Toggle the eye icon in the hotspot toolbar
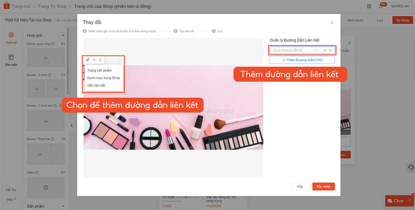The image size is (415, 210). coord(94,60)
